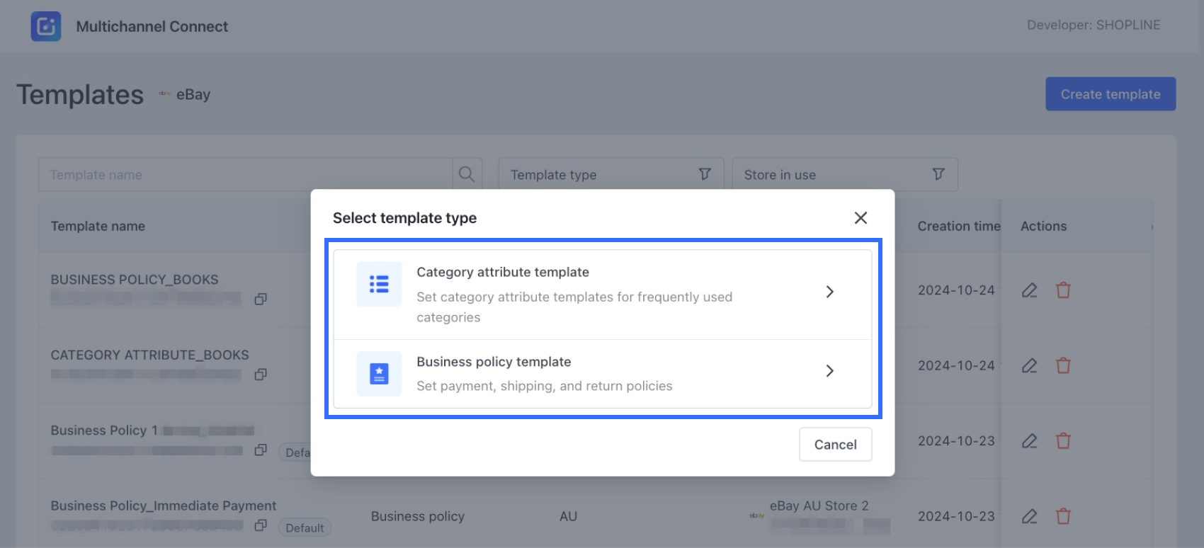Delete the Business Policy_Immediate Payment template

[x=1063, y=517]
